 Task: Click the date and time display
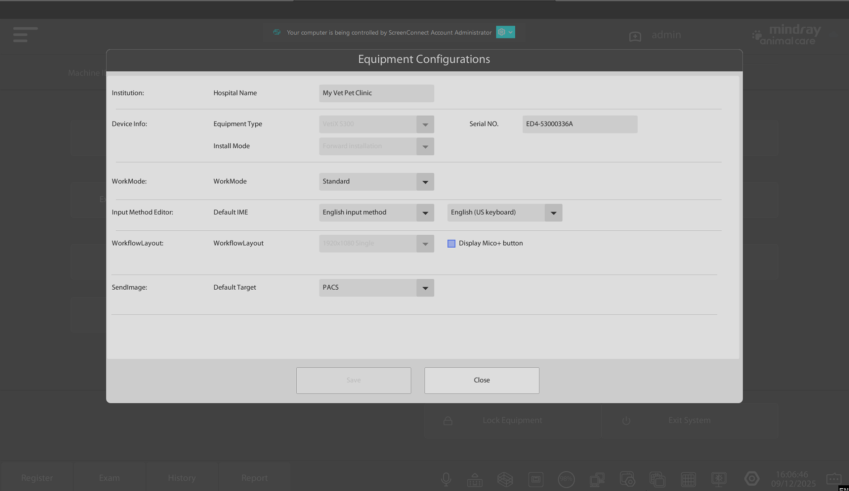(793, 479)
